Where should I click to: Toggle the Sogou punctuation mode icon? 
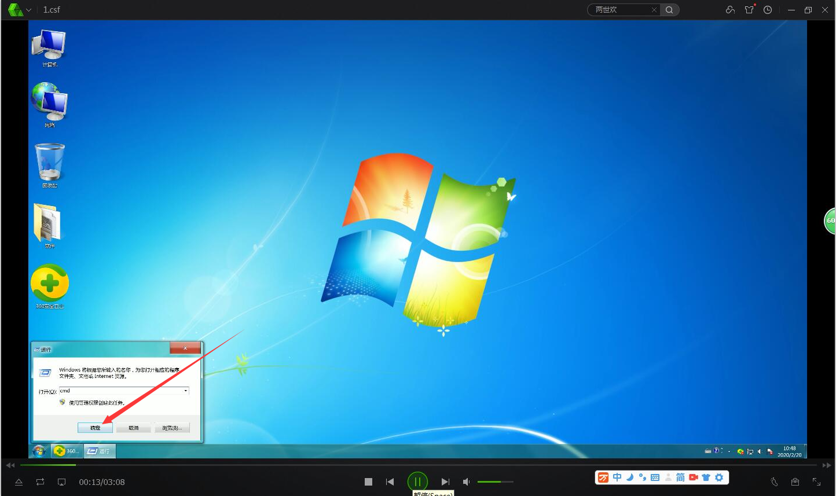[642, 477]
